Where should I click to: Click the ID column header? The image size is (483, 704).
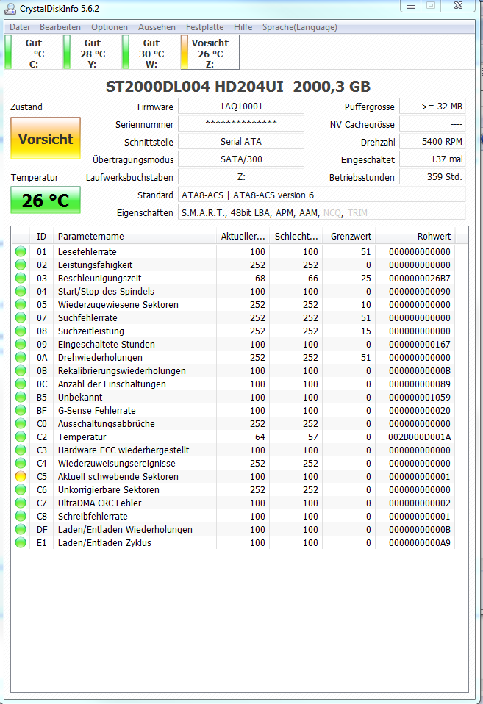coord(41,236)
